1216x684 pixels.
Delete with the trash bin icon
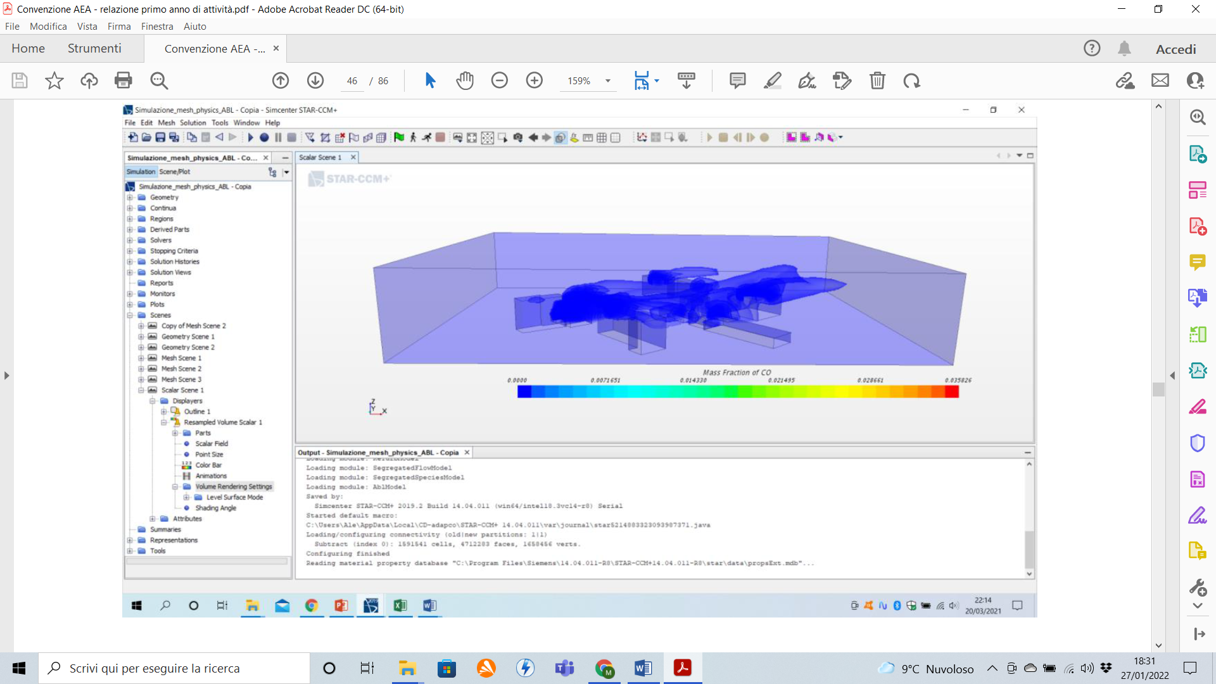point(877,80)
